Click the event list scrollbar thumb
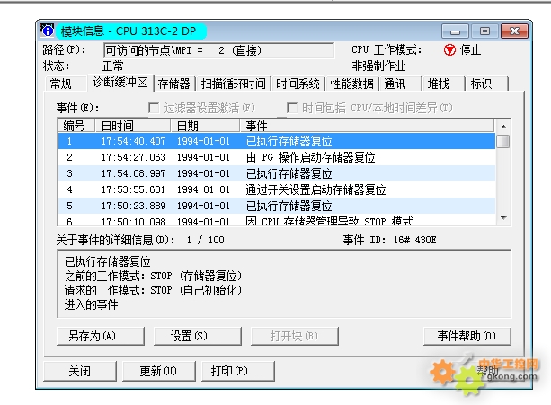The width and height of the screenshot is (551, 405). (x=503, y=141)
